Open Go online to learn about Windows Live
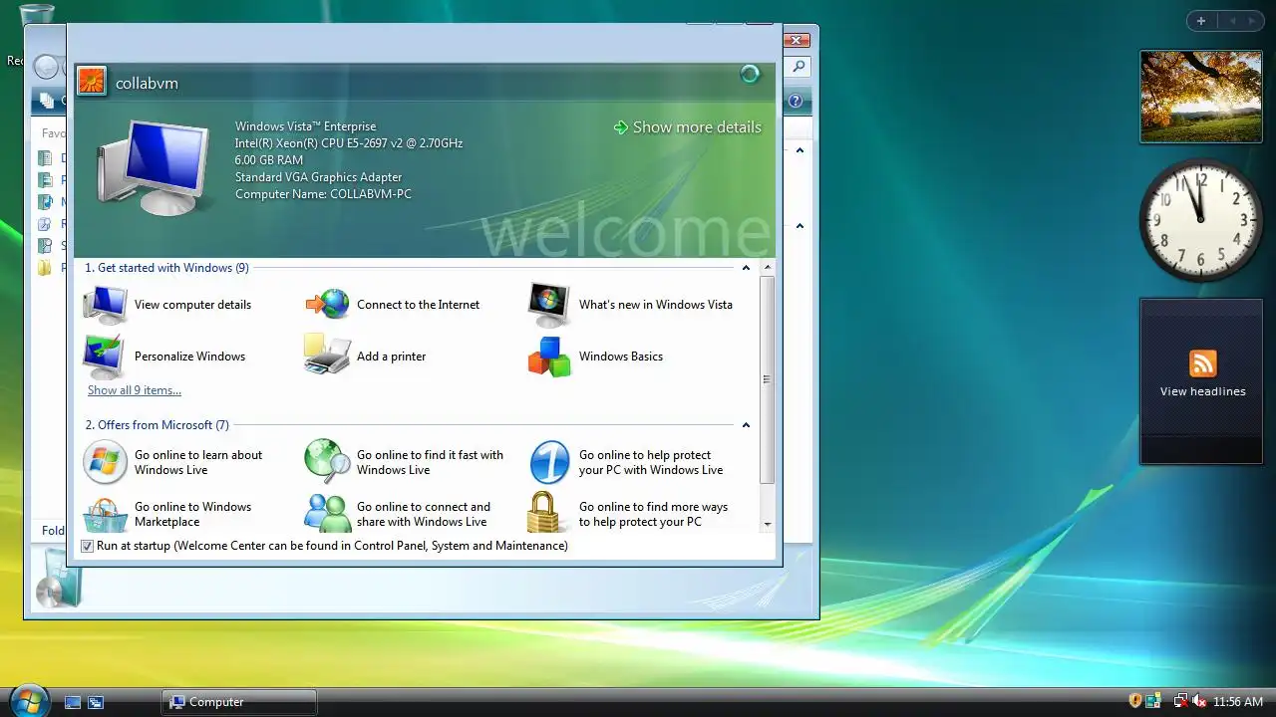The height and width of the screenshot is (717, 1276). click(x=172, y=462)
